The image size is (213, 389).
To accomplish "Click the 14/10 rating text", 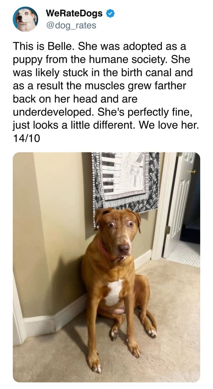I will click(x=26, y=139).
